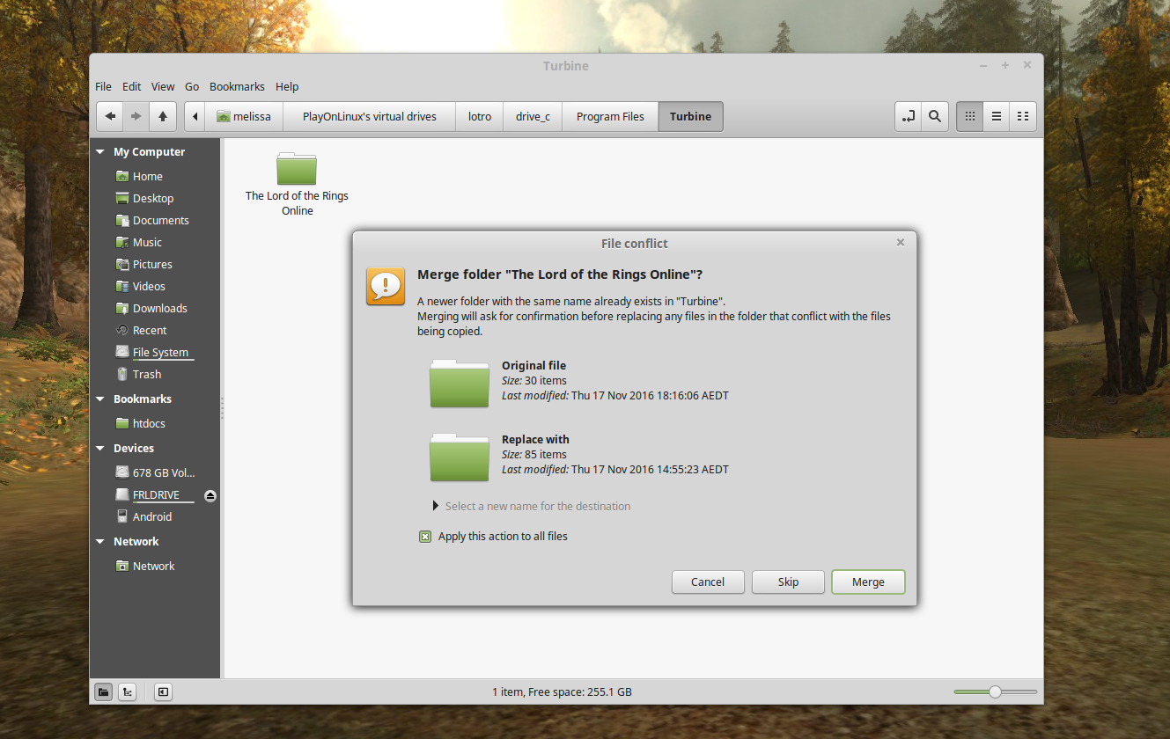Collapse the My Computer section
This screenshot has height=739, width=1170.
coord(101,152)
